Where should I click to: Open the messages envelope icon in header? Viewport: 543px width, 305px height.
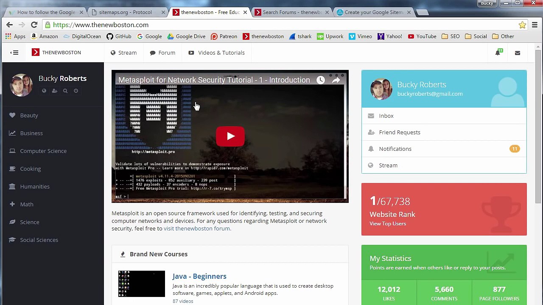(518, 53)
